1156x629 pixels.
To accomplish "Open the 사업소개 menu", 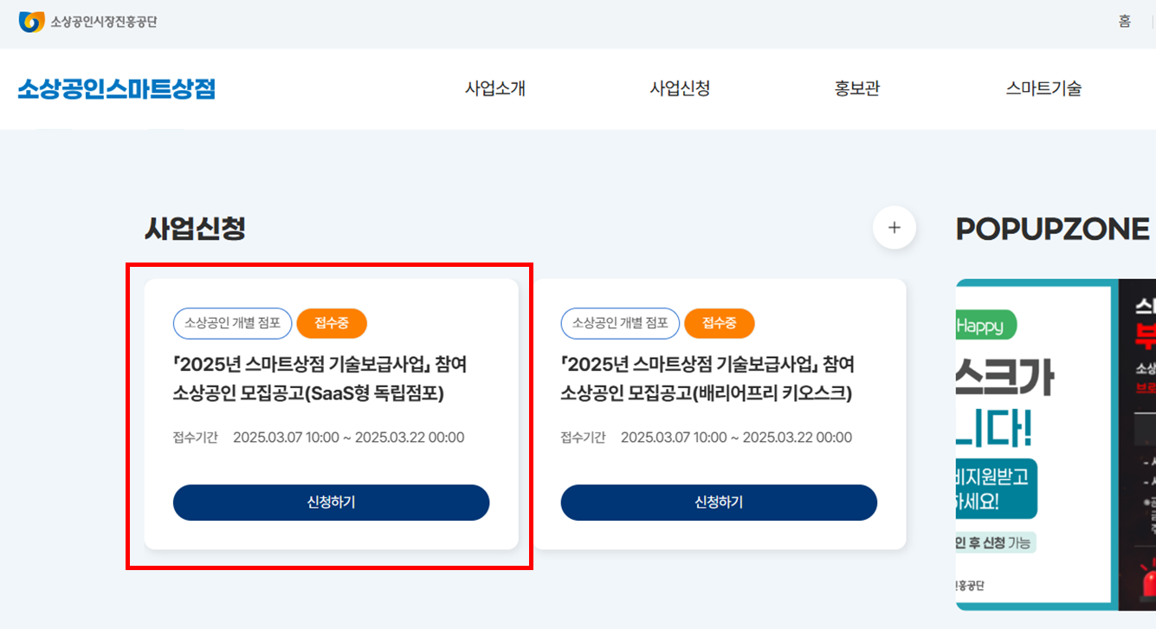I will tap(495, 88).
